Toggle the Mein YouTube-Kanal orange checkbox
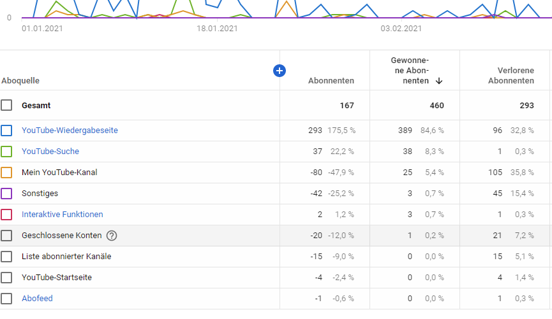This screenshot has width=552, height=319. 6,173
